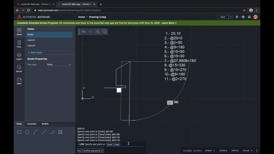Open the Views panel icon in sidebar

(19, 32)
